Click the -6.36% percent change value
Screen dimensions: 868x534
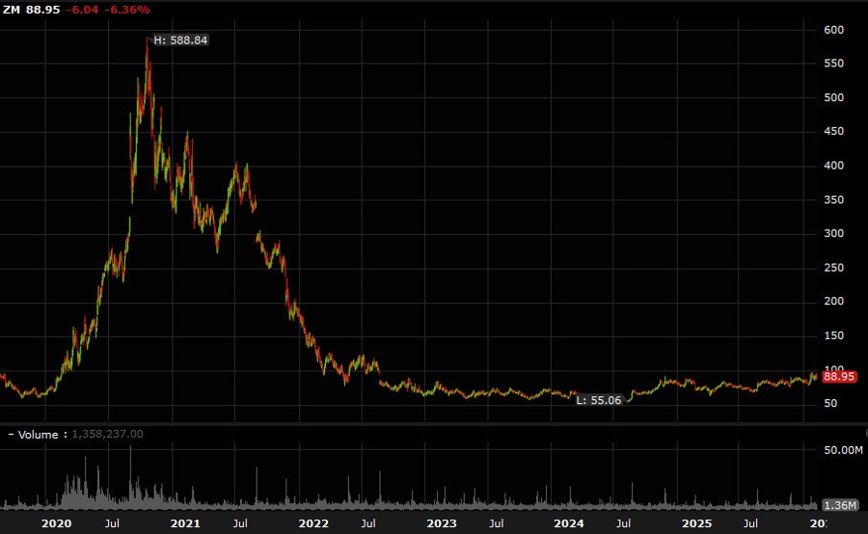click(129, 10)
